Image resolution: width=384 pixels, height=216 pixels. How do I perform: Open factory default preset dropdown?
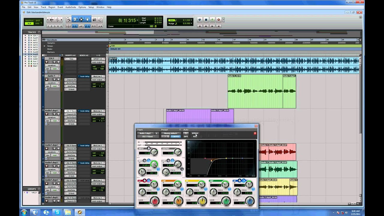[x=171, y=133]
